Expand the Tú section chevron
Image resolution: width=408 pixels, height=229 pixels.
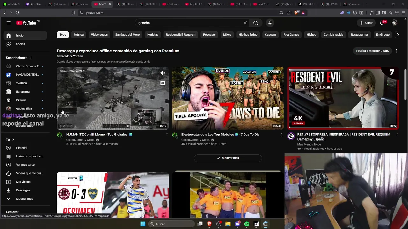tap(13, 139)
